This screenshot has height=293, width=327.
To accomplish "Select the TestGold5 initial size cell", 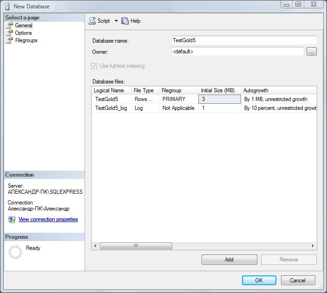I will [x=219, y=99].
